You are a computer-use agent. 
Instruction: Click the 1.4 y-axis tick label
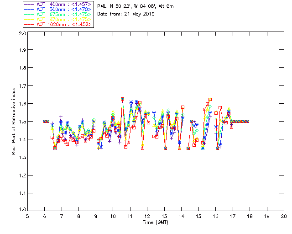point(22,139)
